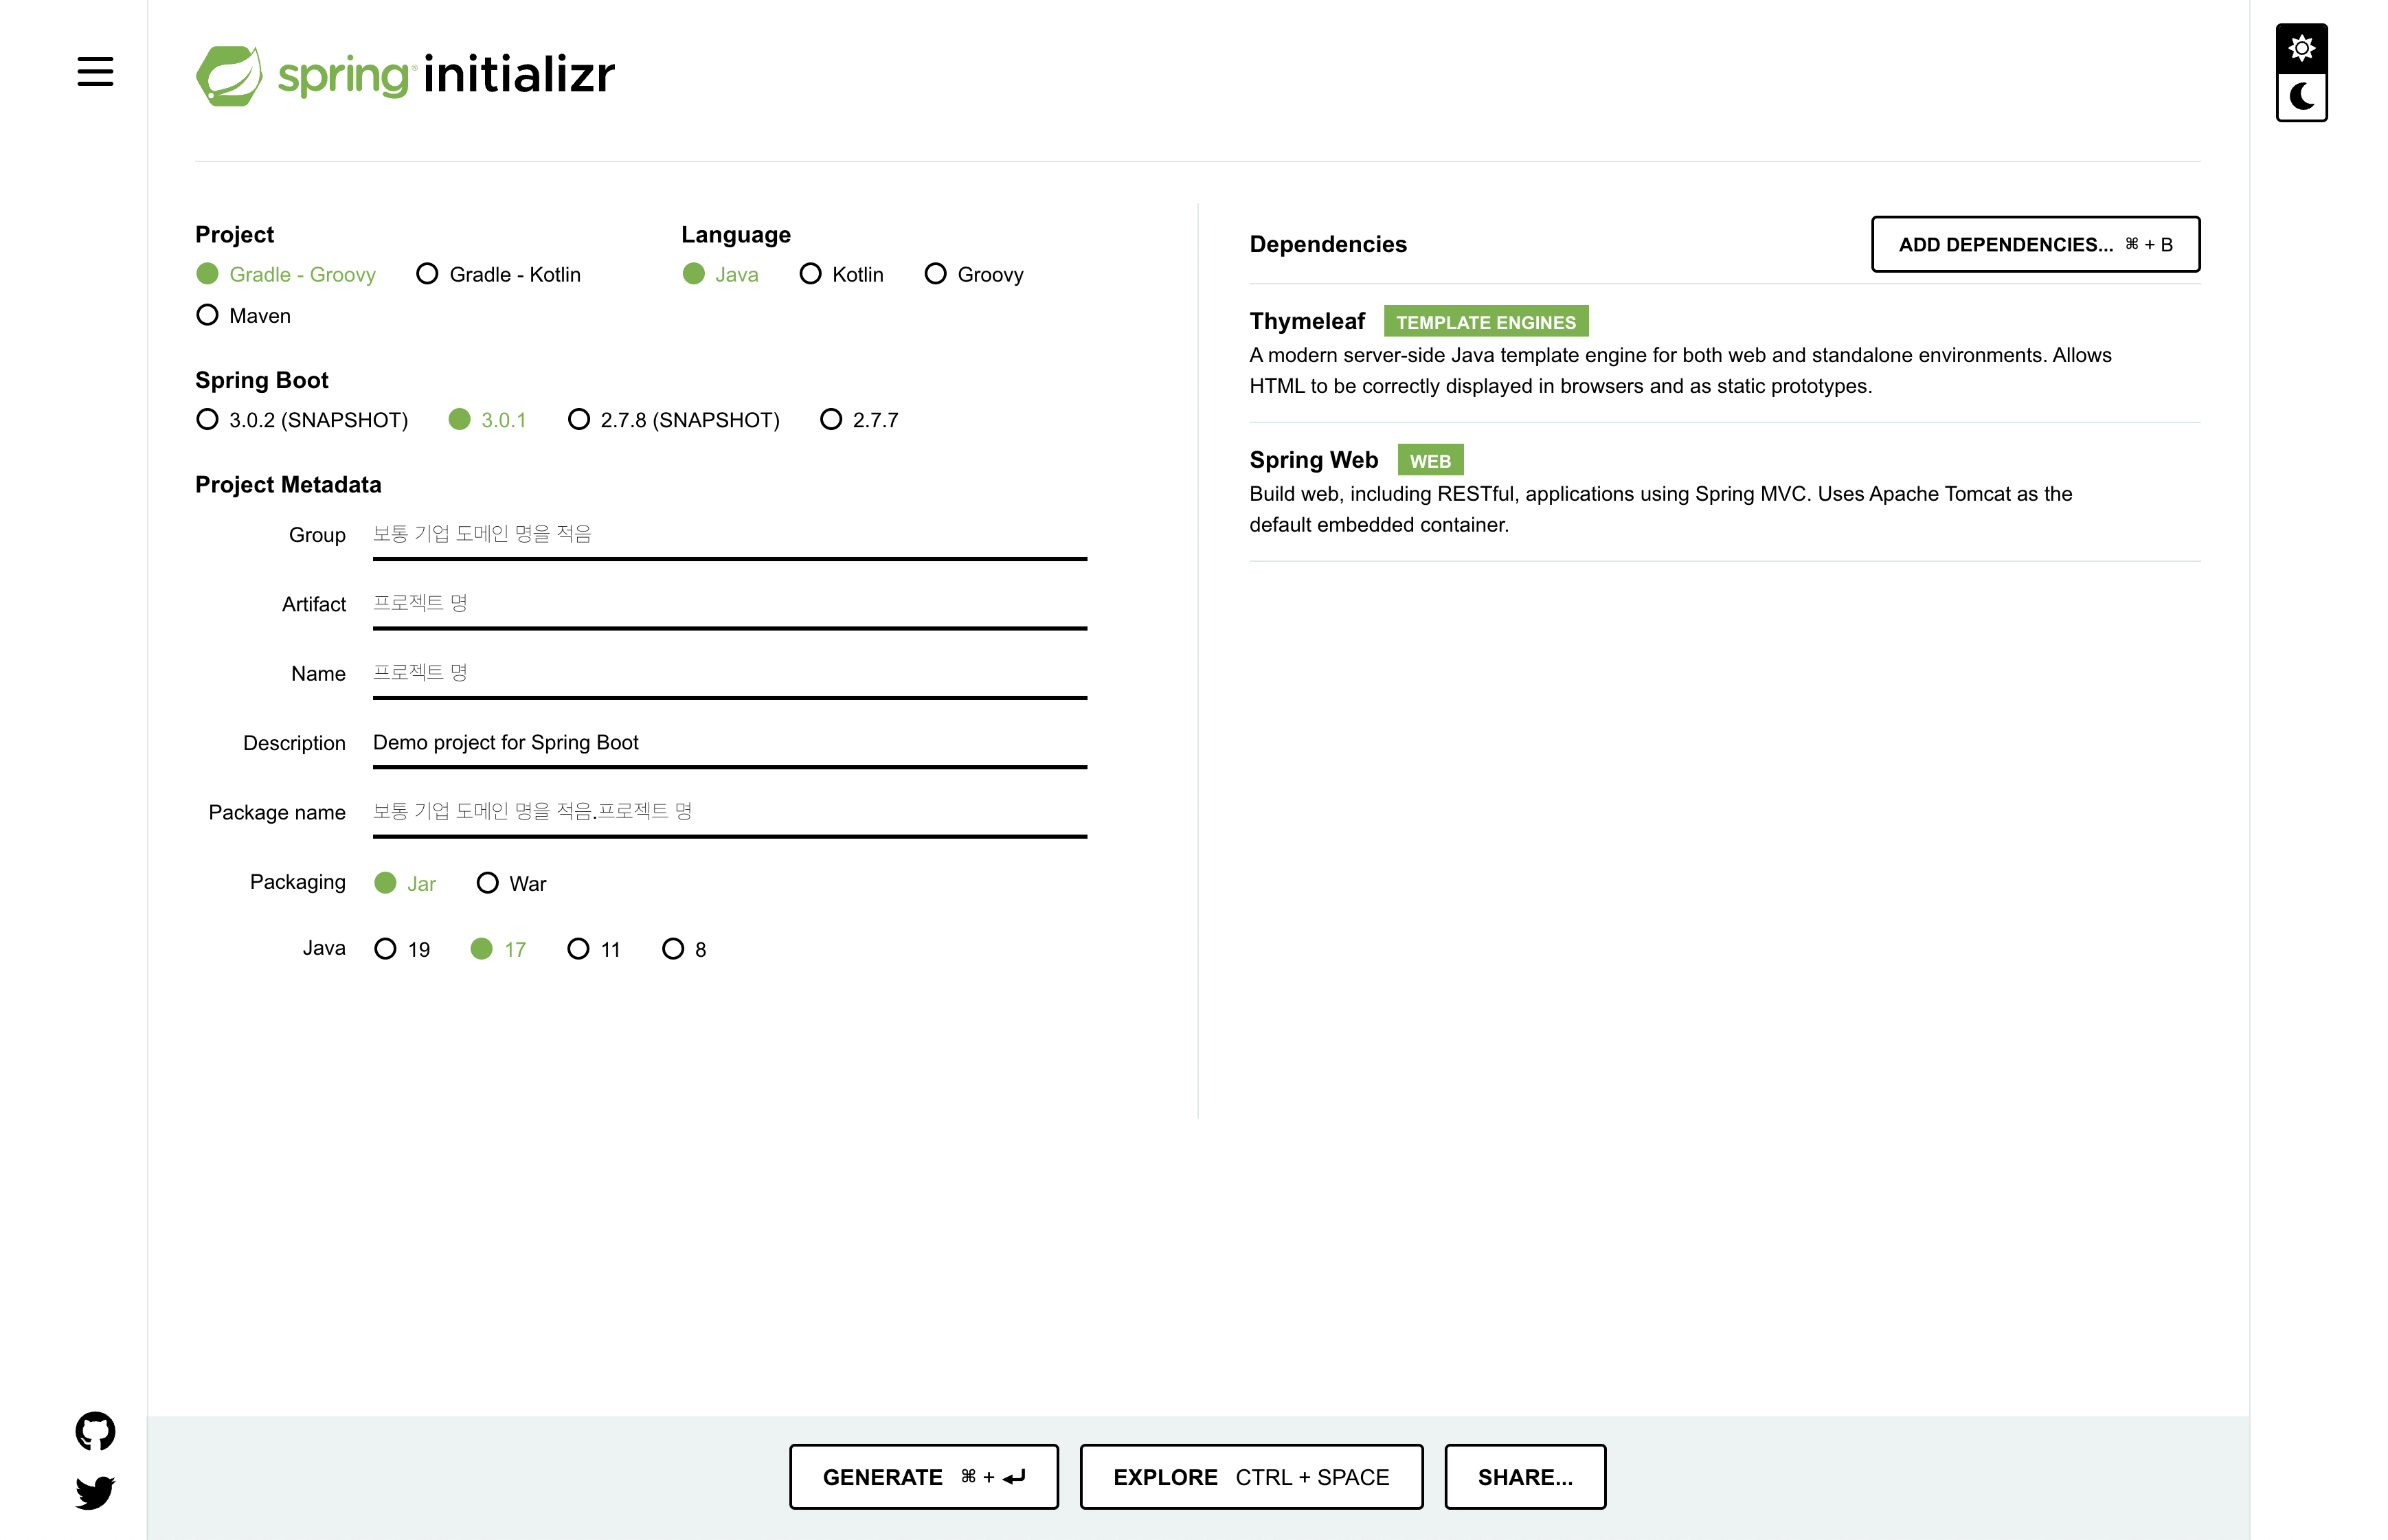Select 3.0.2 (SNAPSHOT) Spring Boot version

pyautogui.click(x=207, y=420)
